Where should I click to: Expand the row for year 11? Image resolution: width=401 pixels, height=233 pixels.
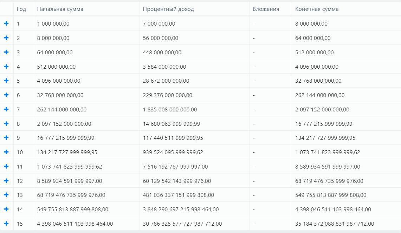6,166
